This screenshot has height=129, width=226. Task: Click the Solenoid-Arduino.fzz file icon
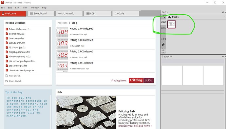pos(7,29)
